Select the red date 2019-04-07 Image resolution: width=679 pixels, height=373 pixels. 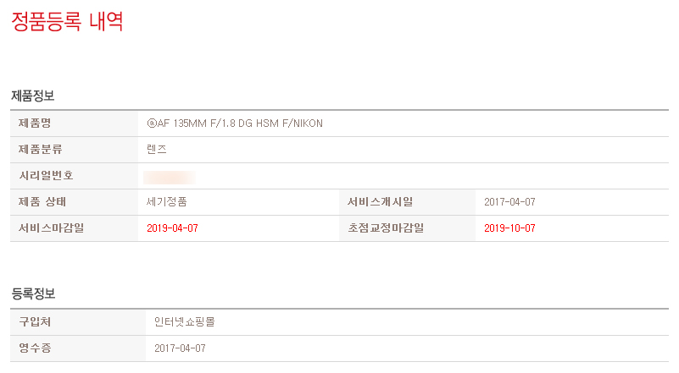[x=172, y=228]
